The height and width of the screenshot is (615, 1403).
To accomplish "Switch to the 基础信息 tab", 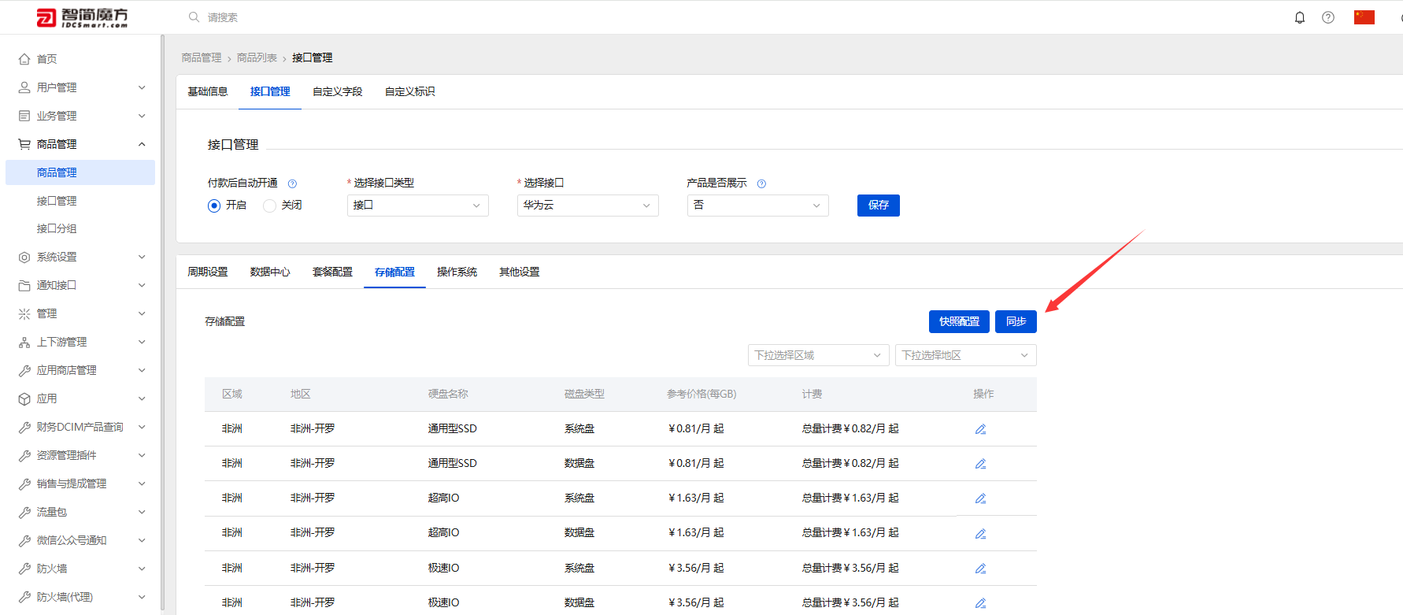I will tap(208, 92).
